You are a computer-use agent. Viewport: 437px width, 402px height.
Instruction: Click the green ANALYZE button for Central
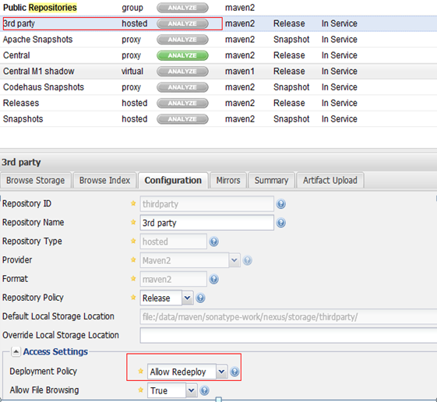pos(182,55)
